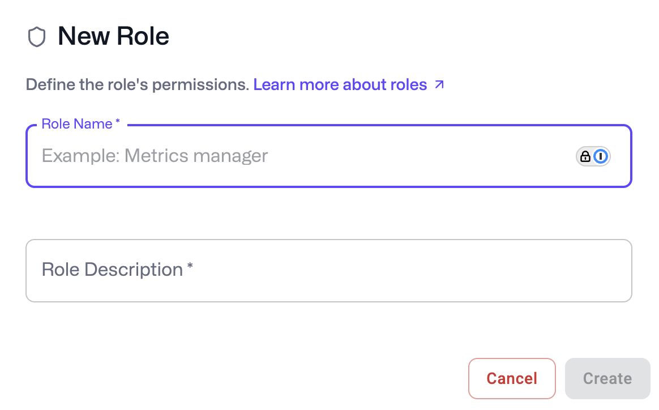Focus the Role Name input field
The width and height of the screenshot is (659, 410).
306,156
